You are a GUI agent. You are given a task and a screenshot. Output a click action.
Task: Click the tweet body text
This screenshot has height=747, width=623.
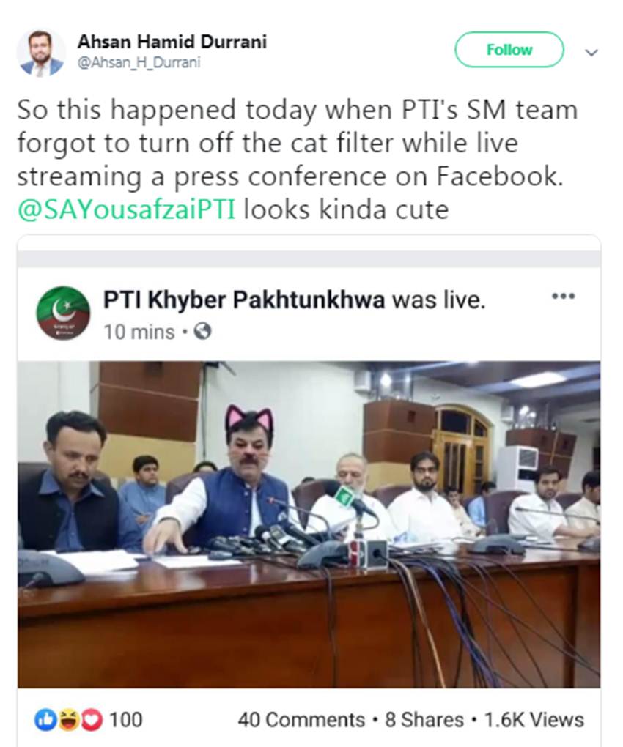tap(298, 159)
